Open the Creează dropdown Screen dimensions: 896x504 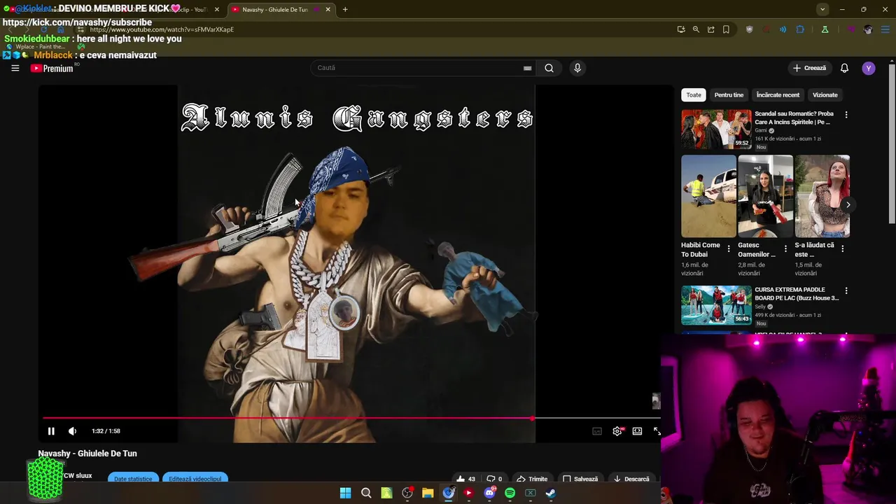click(809, 68)
